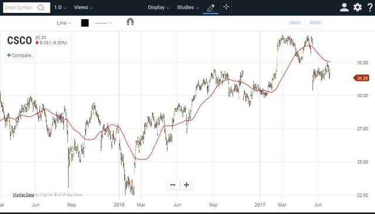This screenshot has height=214, width=375.
Task: Open the user account icon
Action: (x=344, y=8)
